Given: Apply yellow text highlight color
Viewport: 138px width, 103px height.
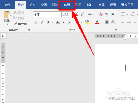Looking at the screenshot, I should tap(87, 22).
